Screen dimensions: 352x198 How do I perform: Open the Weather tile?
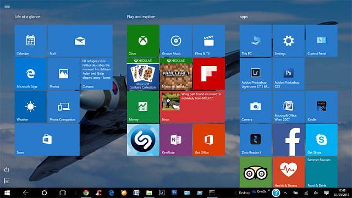(x=31, y=107)
